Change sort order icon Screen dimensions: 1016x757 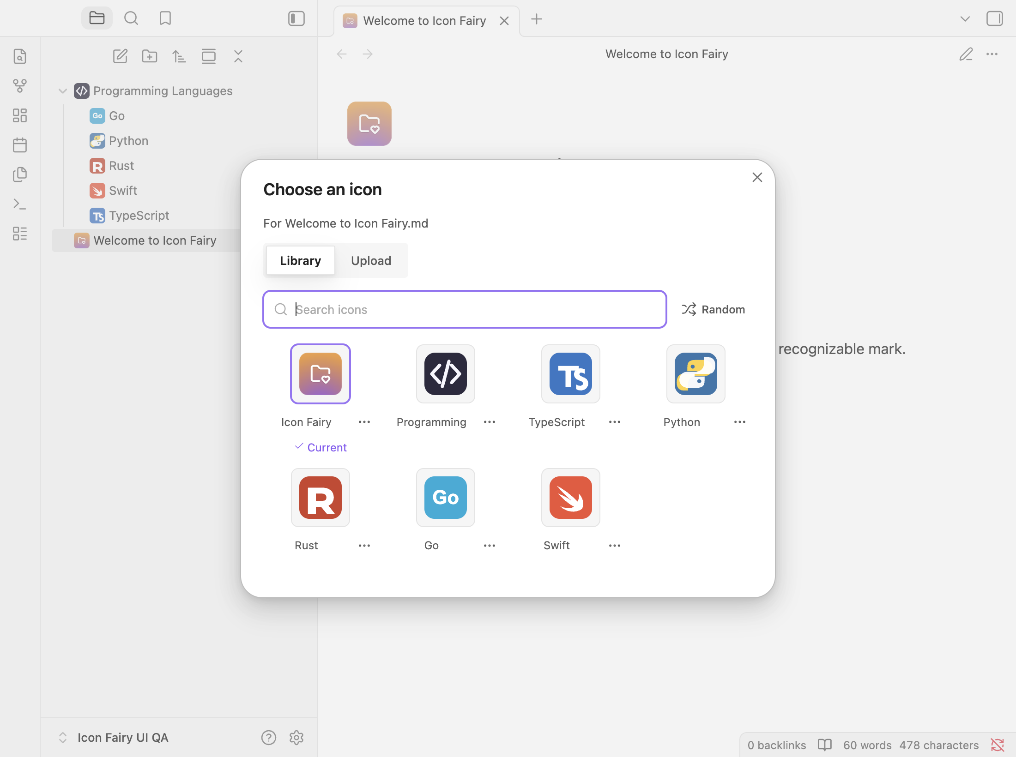179,56
